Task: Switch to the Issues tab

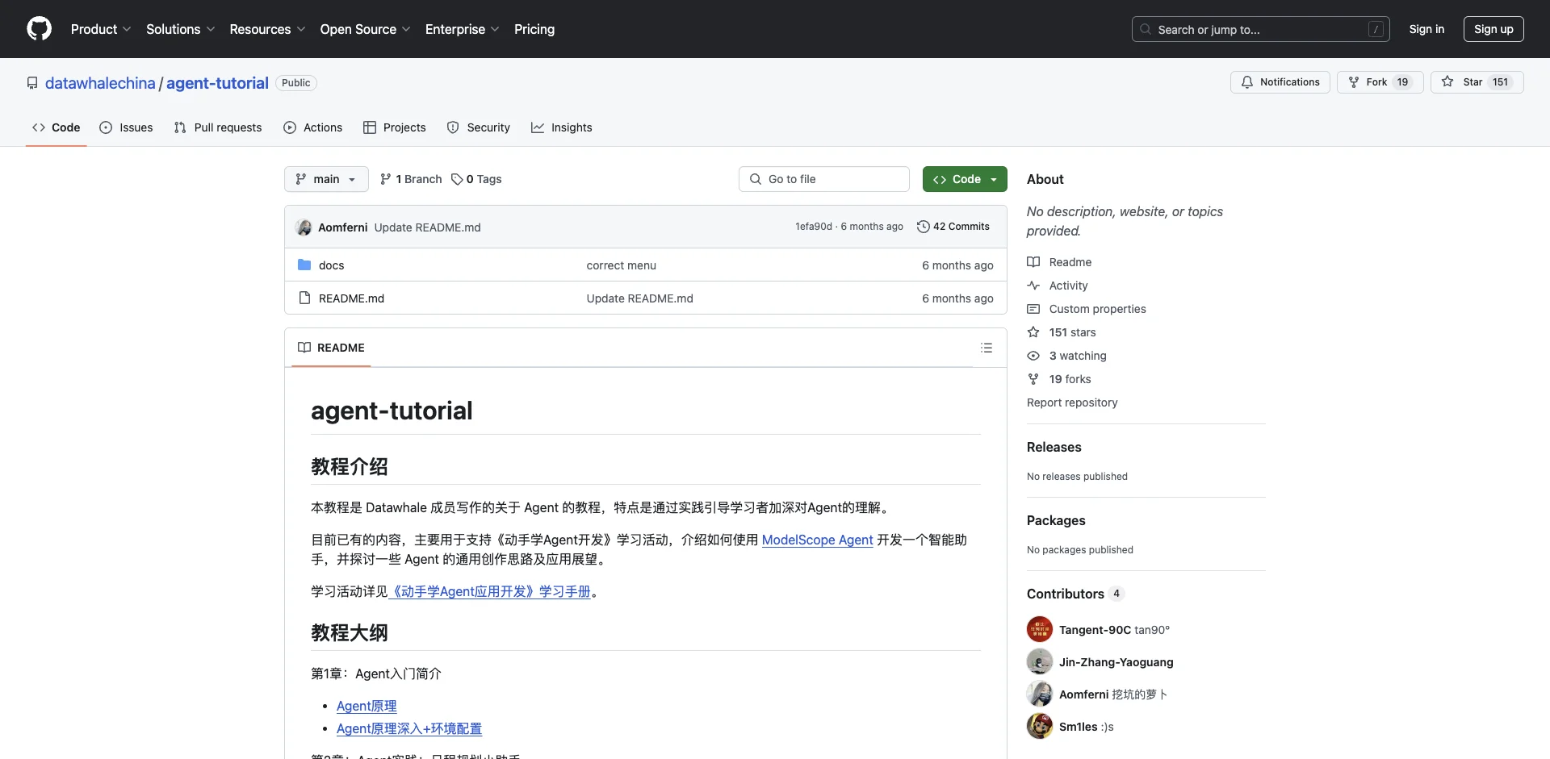Action: click(x=126, y=127)
